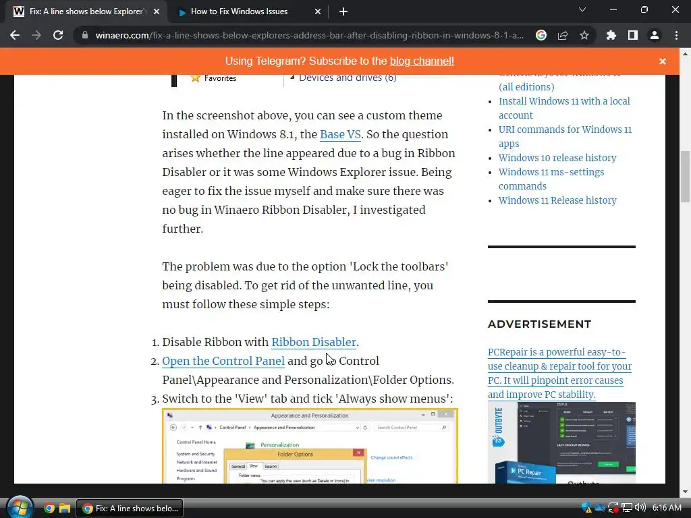Open 'Windows 11 ms-settings commands' link
Screen dimensions: 691x518
point(551,179)
